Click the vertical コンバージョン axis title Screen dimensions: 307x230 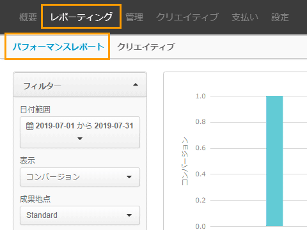pyautogui.click(x=185, y=161)
